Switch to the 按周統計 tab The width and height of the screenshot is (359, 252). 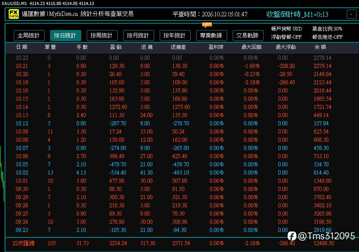102,36
